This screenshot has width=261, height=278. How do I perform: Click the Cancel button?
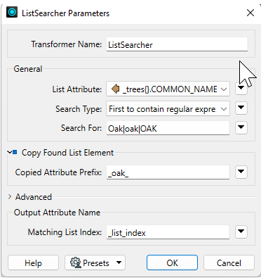[x=229, y=263]
